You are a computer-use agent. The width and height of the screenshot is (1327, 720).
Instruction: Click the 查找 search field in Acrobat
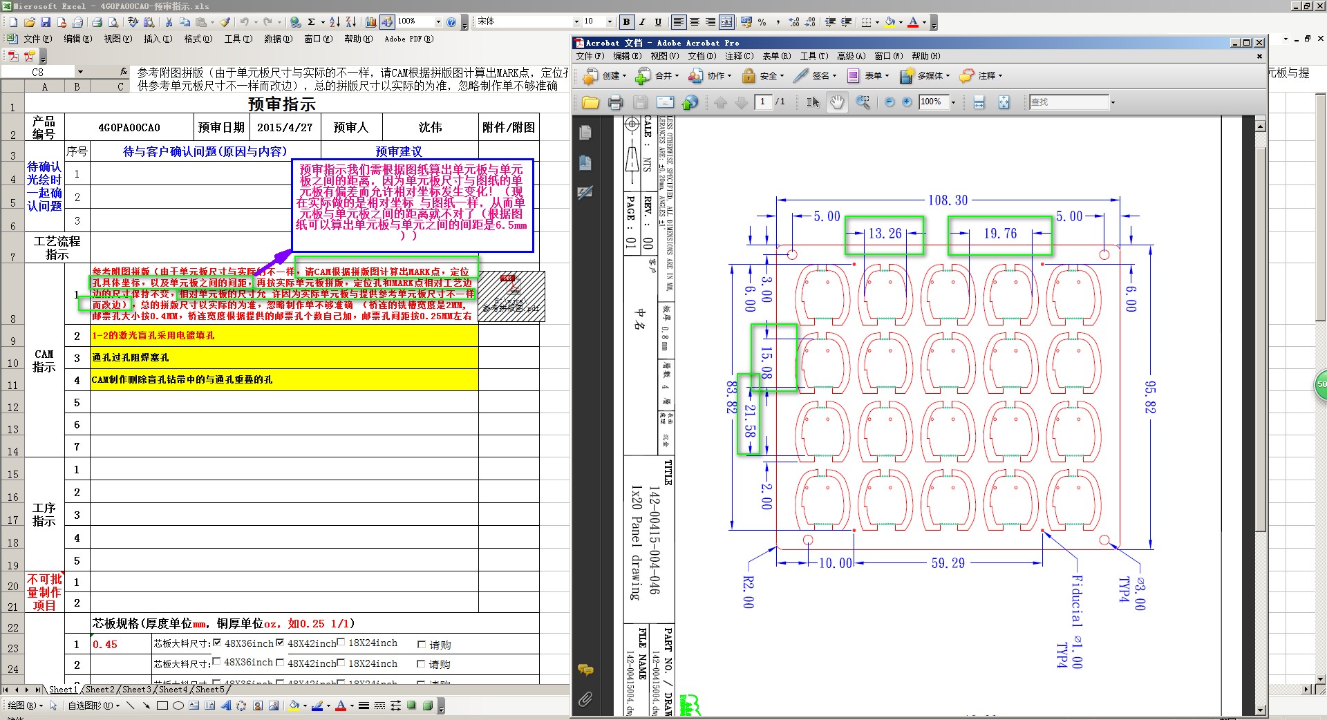tap(1068, 102)
